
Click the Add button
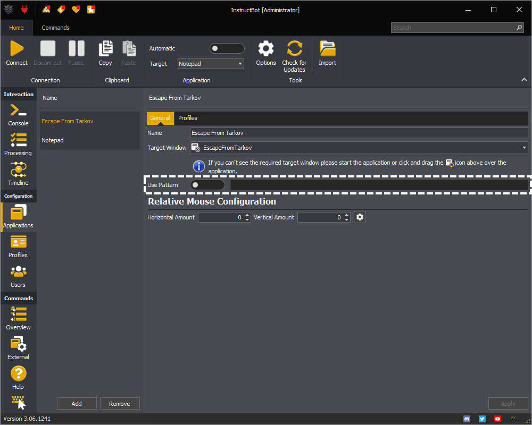tap(77, 404)
